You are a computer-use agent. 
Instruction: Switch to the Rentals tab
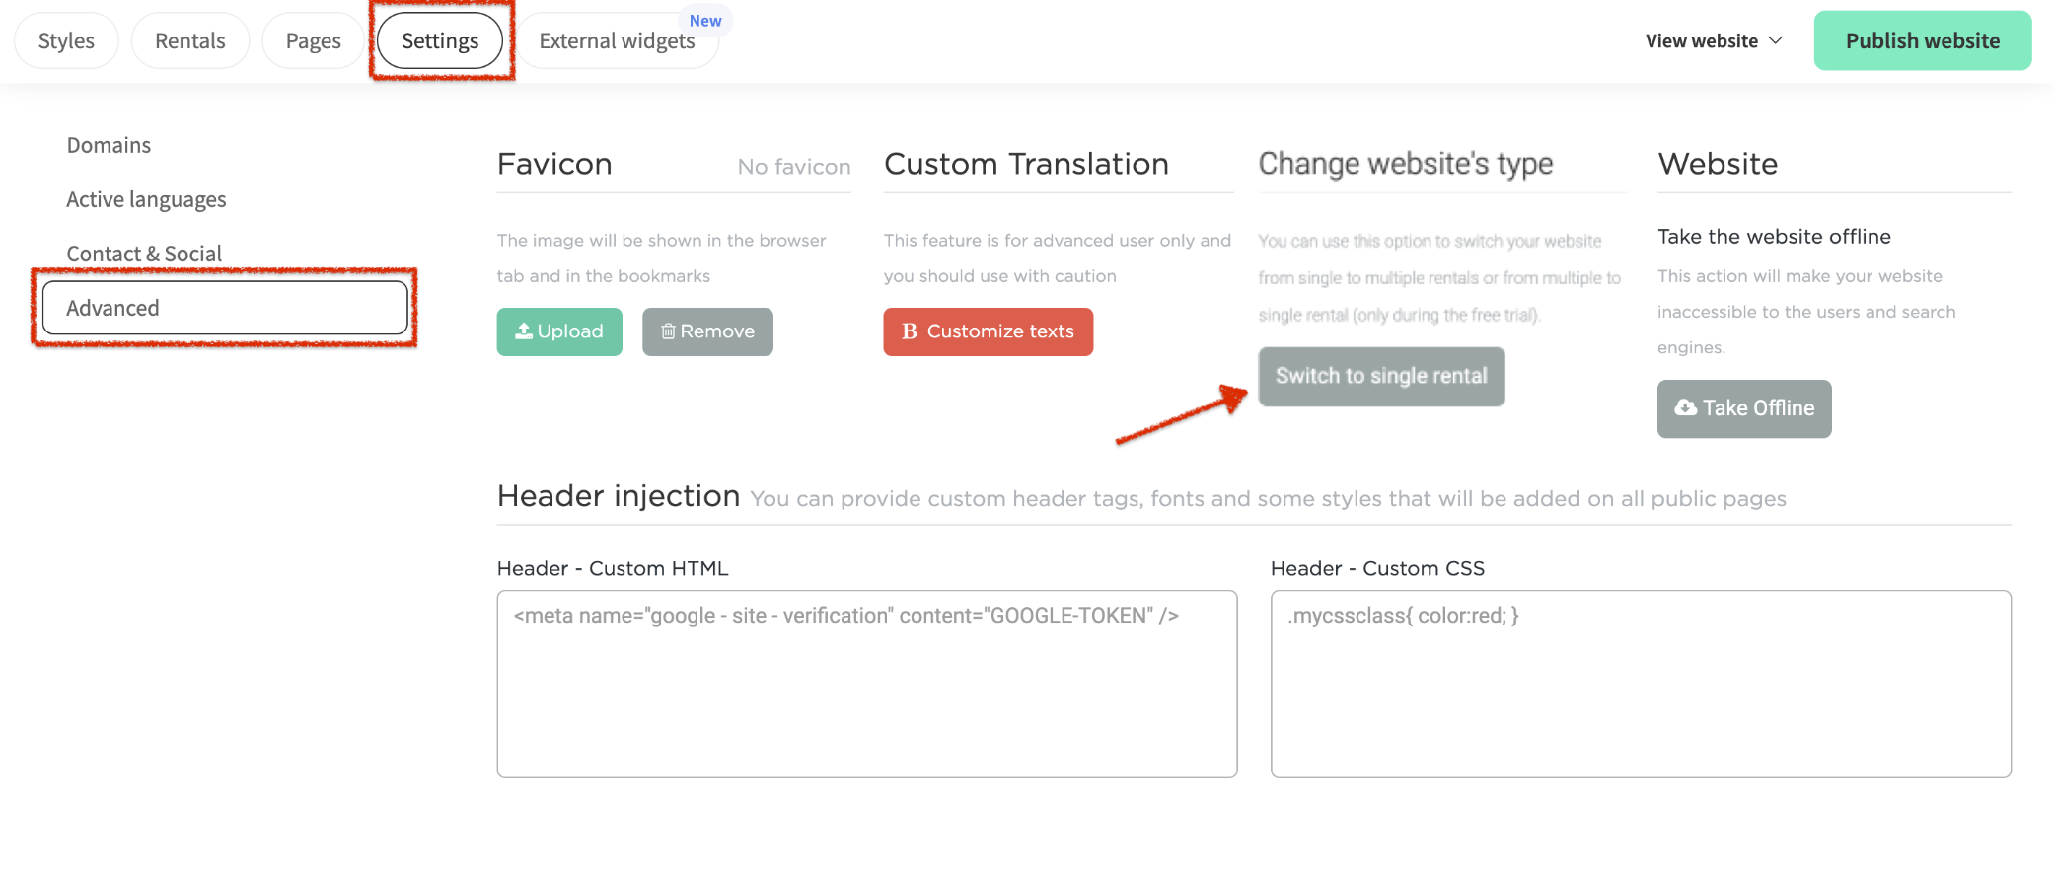190,40
